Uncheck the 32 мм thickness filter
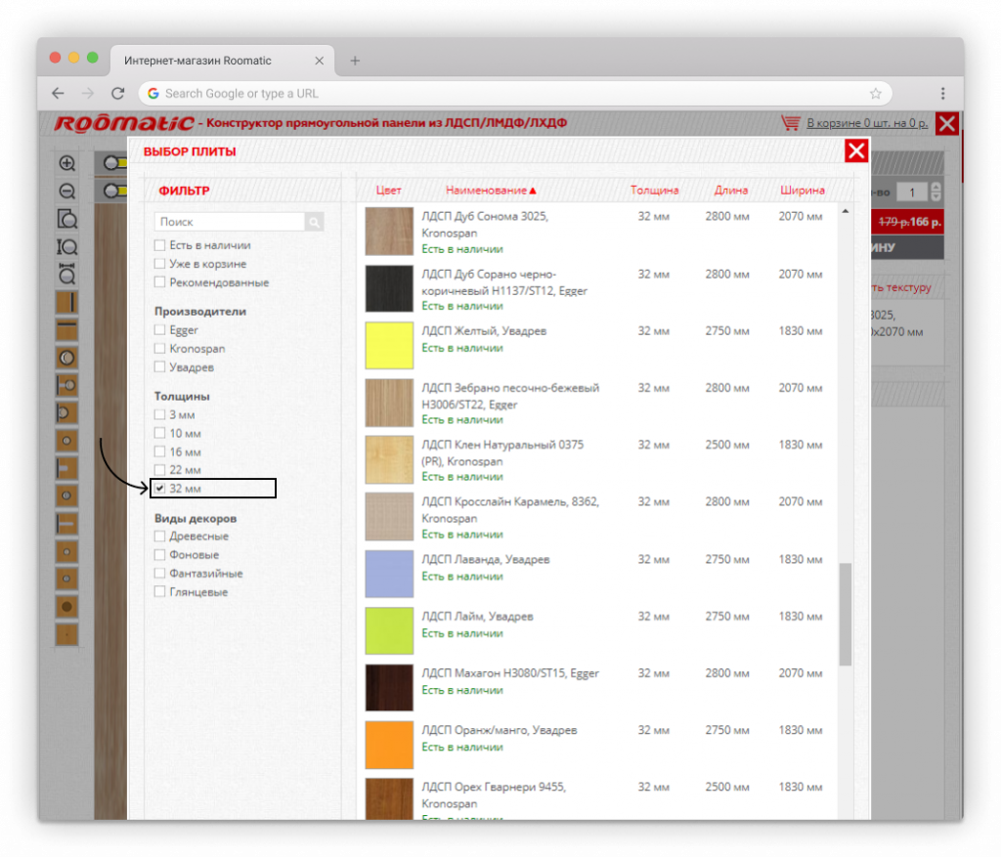This screenshot has width=1001, height=857. click(x=159, y=488)
